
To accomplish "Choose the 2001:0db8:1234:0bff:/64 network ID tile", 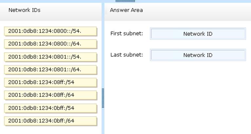I will pos(50,121).
